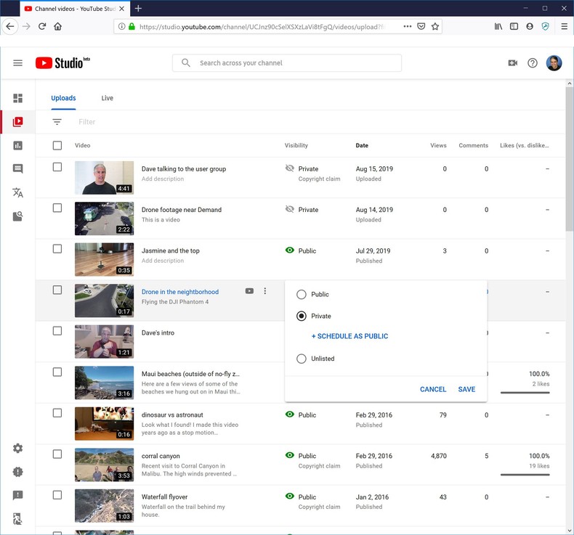
Task: Switch to the Live tab
Action: [x=107, y=98]
